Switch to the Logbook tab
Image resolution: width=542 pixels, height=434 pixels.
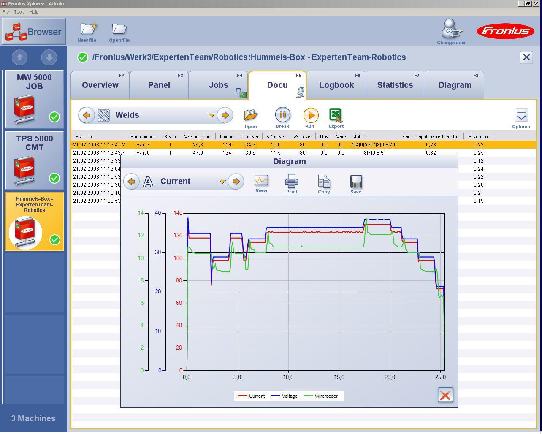[x=336, y=85]
